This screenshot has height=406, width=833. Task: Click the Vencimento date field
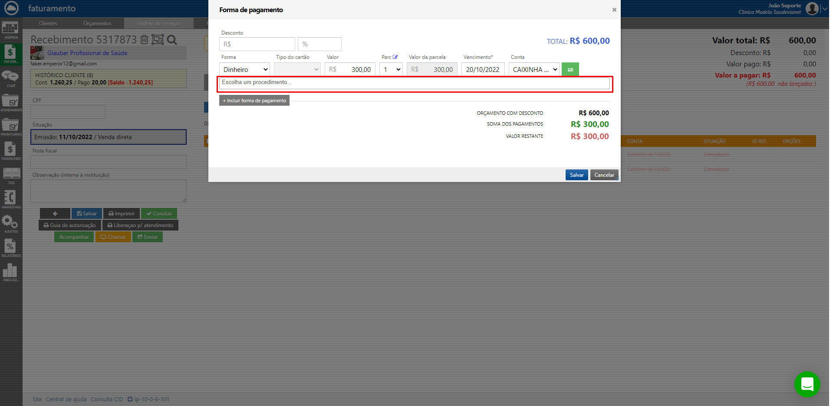[483, 69]
